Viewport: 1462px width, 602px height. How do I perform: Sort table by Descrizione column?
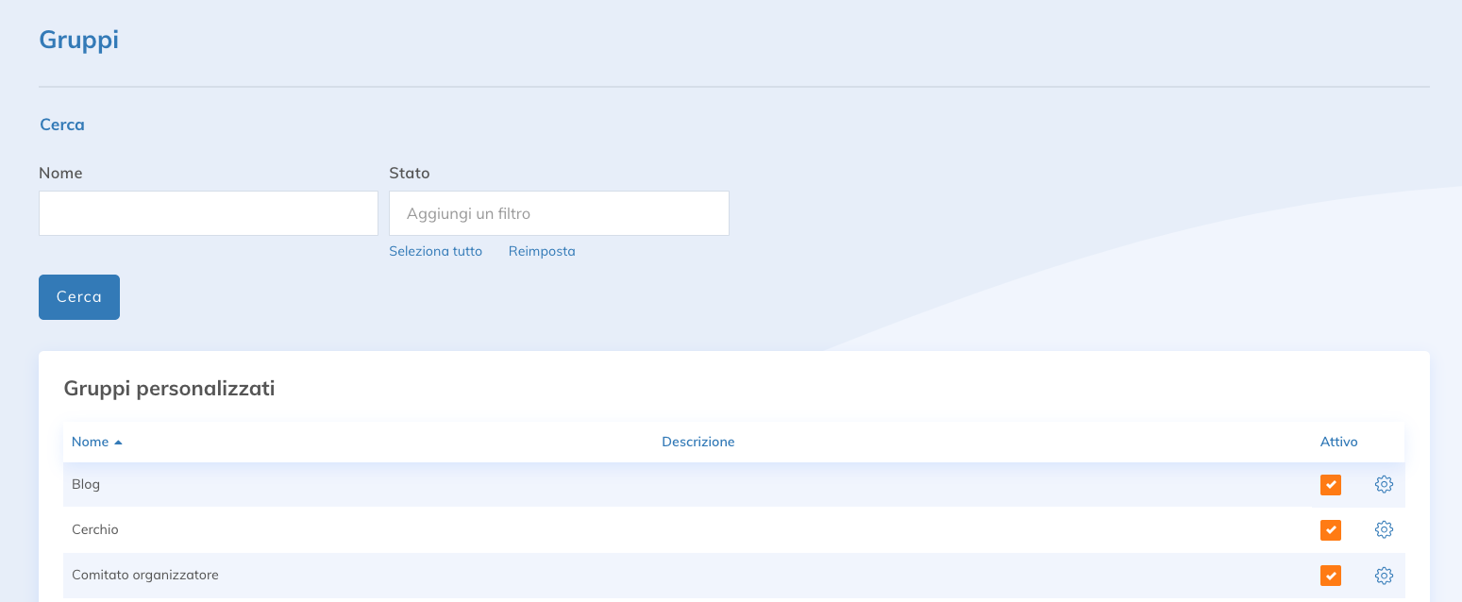pyautogui.click(x=697, y=442)
